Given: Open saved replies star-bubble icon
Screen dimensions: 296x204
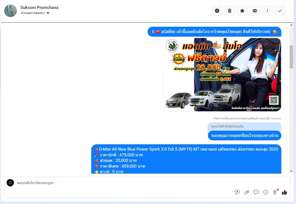Looking at the screenshot, I should (237, 192).
